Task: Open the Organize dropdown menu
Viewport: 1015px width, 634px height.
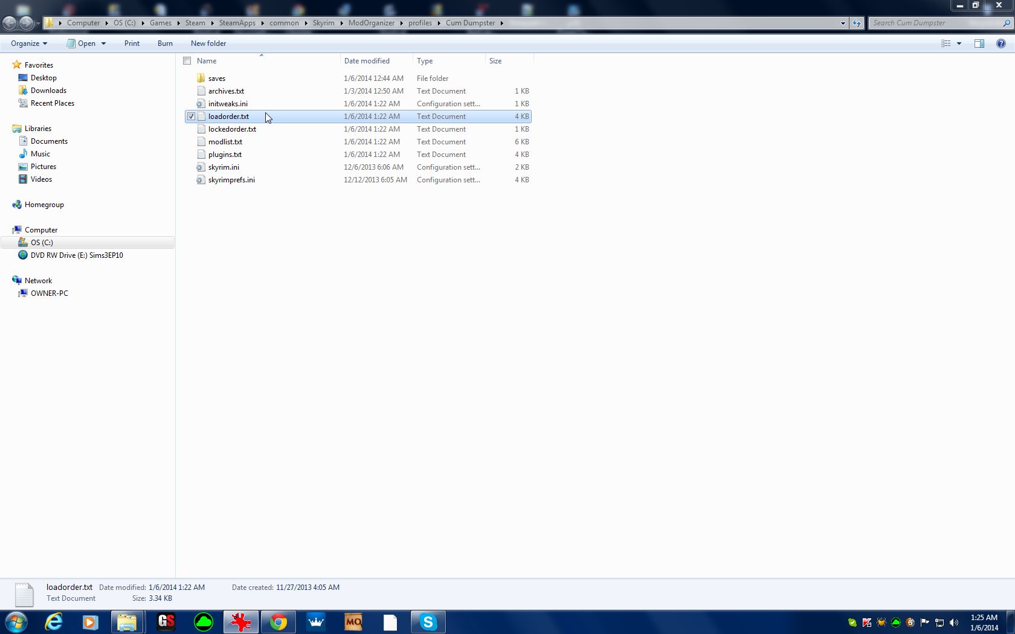Action: coord(28,43)
